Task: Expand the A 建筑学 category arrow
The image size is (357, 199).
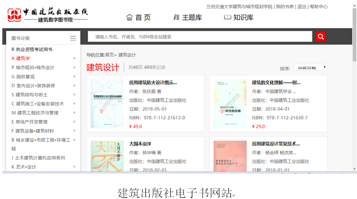Action: pyautogui.click(x=74, y=58)
